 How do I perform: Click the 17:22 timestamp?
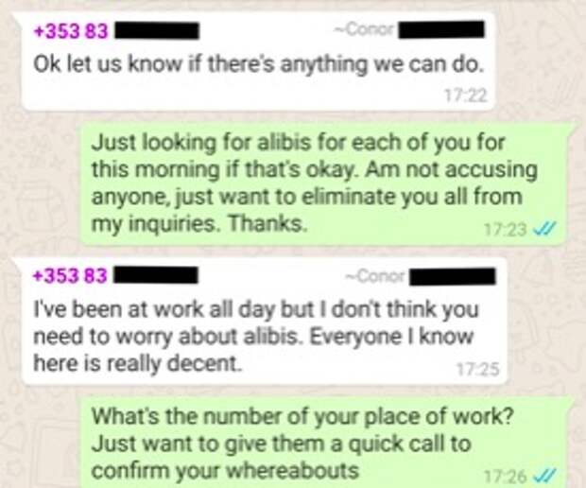coord(465,96)
